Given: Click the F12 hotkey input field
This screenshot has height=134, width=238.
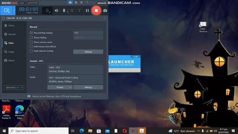Looking at the screenshot, I should [x=88, y=33].
